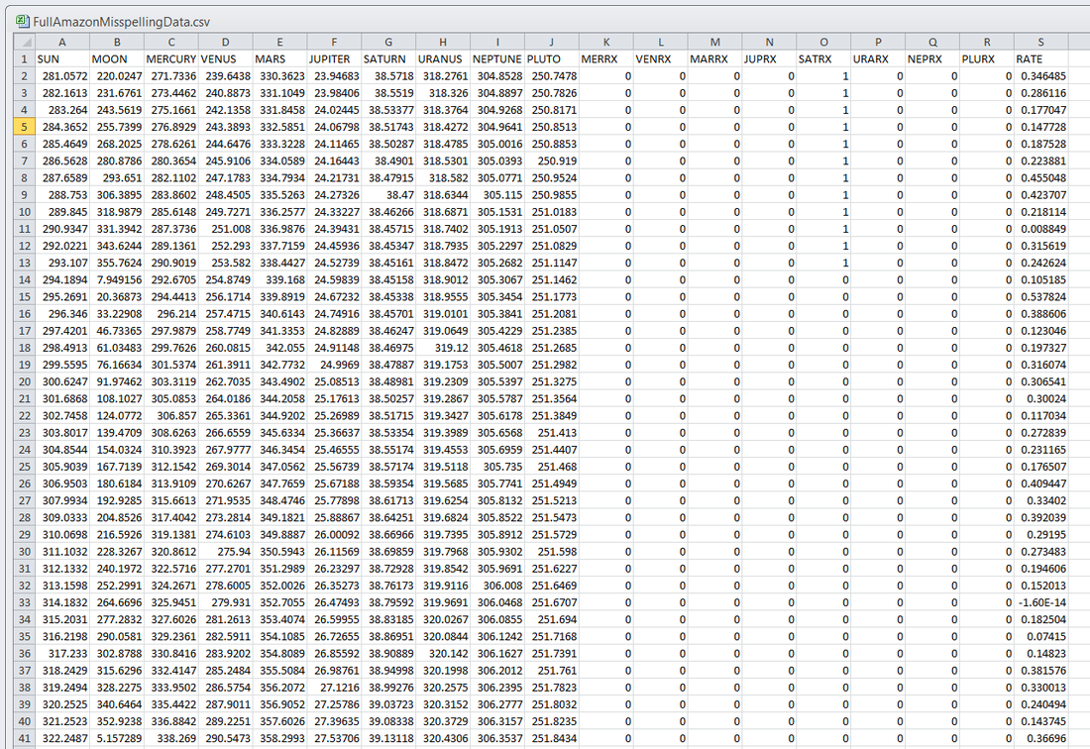This screenshot has width=1090, height=749.
Task: Click the MARRX header cell
Action: (714, 59)
